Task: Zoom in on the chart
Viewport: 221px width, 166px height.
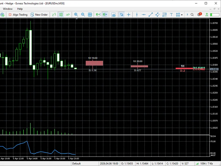Action: [76, 15]
